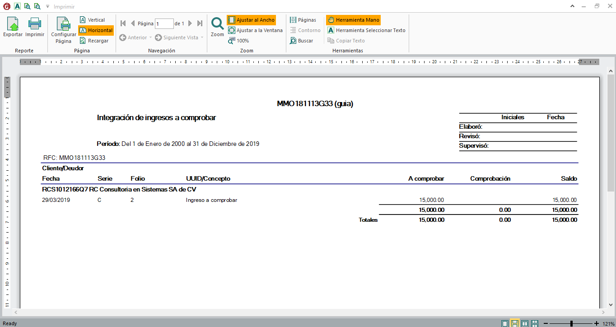Click the vertical scrollbar down arrow

[611, 304]
